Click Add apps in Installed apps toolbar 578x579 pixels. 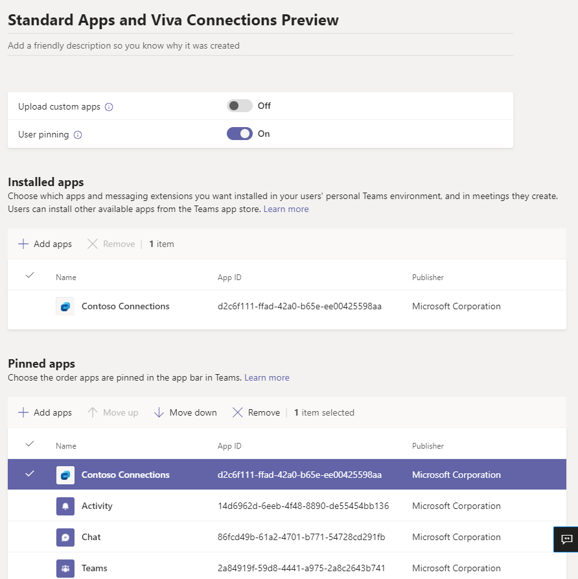pos(45,244)
